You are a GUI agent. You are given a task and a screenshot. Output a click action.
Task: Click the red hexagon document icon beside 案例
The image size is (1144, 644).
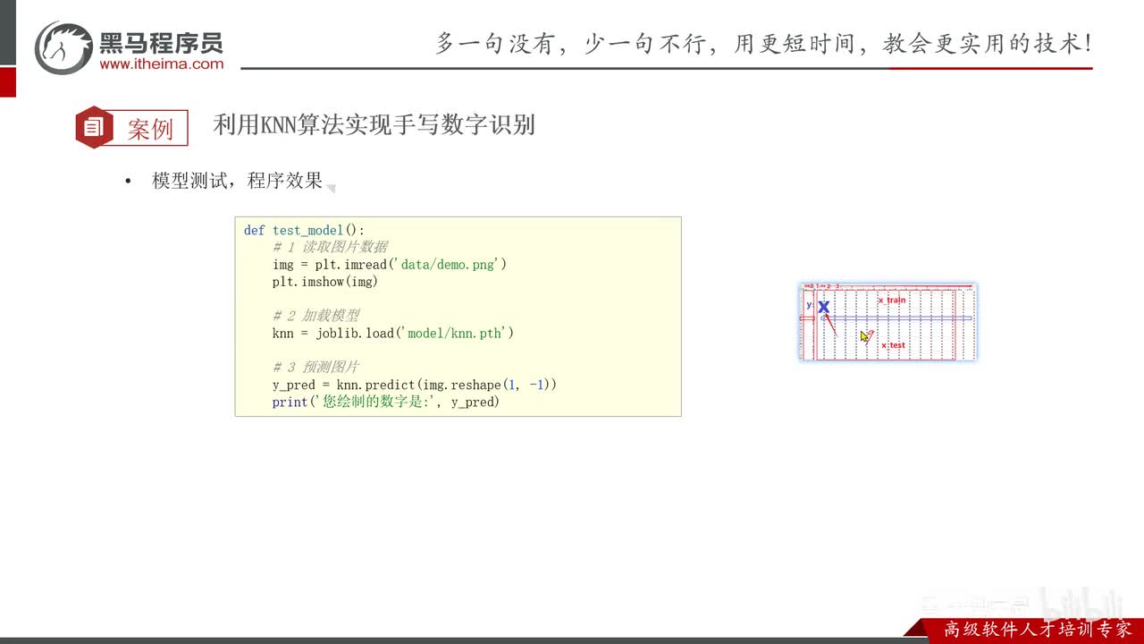[x=94, y=127]
